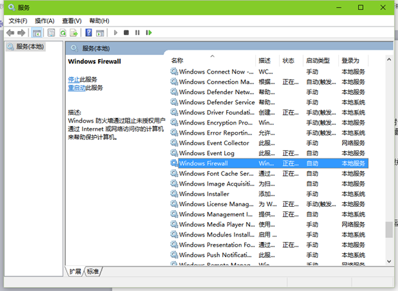Open the Properties toolbar icon
The width and height of the screenshot is (398, 291).
click(51, 32)
